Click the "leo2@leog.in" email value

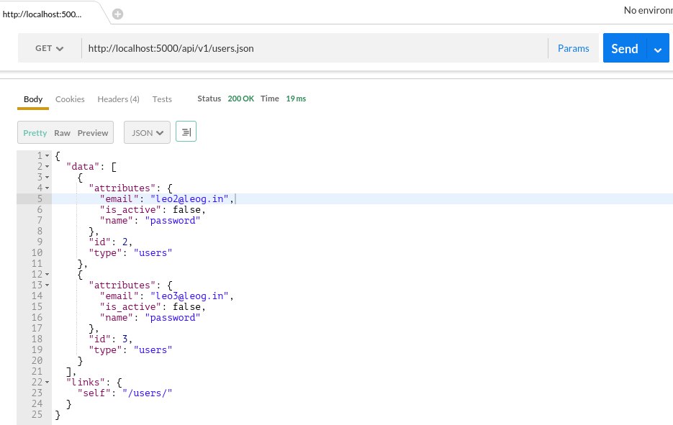tap(189, 199)
